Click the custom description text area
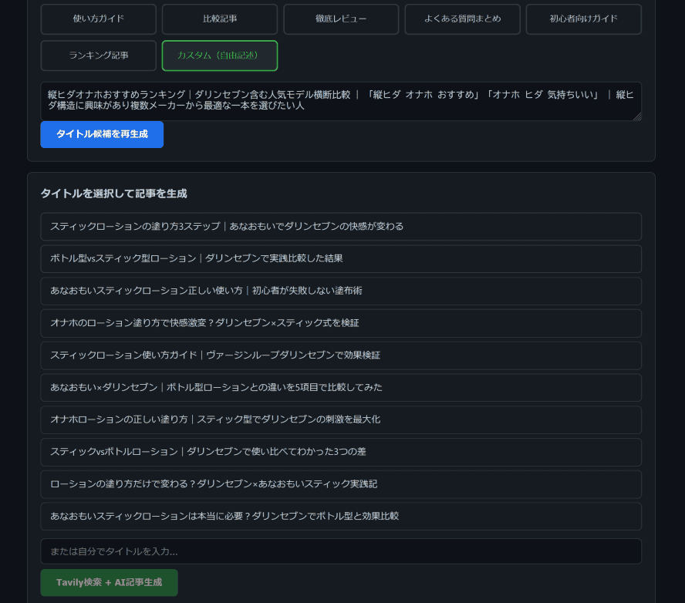This screenshot has width=685, height=603. point(340,101)
